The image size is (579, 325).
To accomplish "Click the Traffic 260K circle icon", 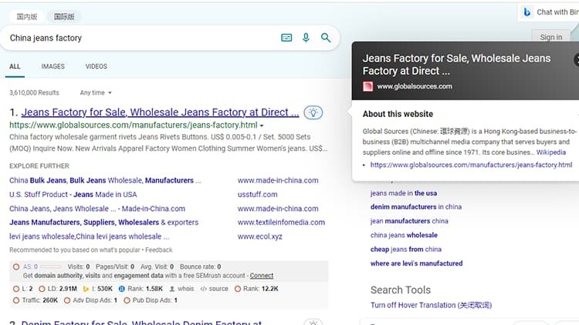I will [16, 300].
